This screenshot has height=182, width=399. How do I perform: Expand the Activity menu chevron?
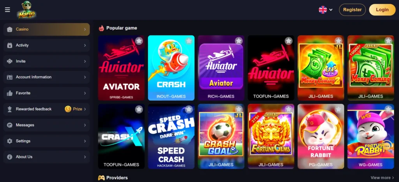click(85, 45)
